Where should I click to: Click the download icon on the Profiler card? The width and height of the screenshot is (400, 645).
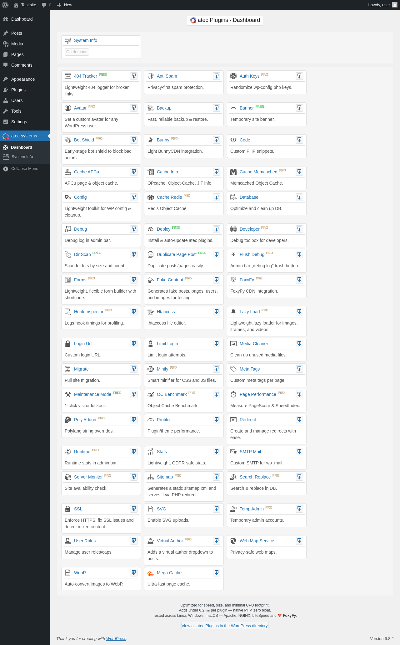217,420
